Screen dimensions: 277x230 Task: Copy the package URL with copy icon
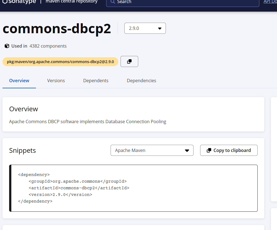(x=129, y=61)
